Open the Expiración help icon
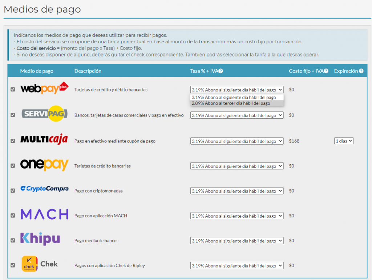Viewport: 372px width, 280px height. (x=361, y=71)
